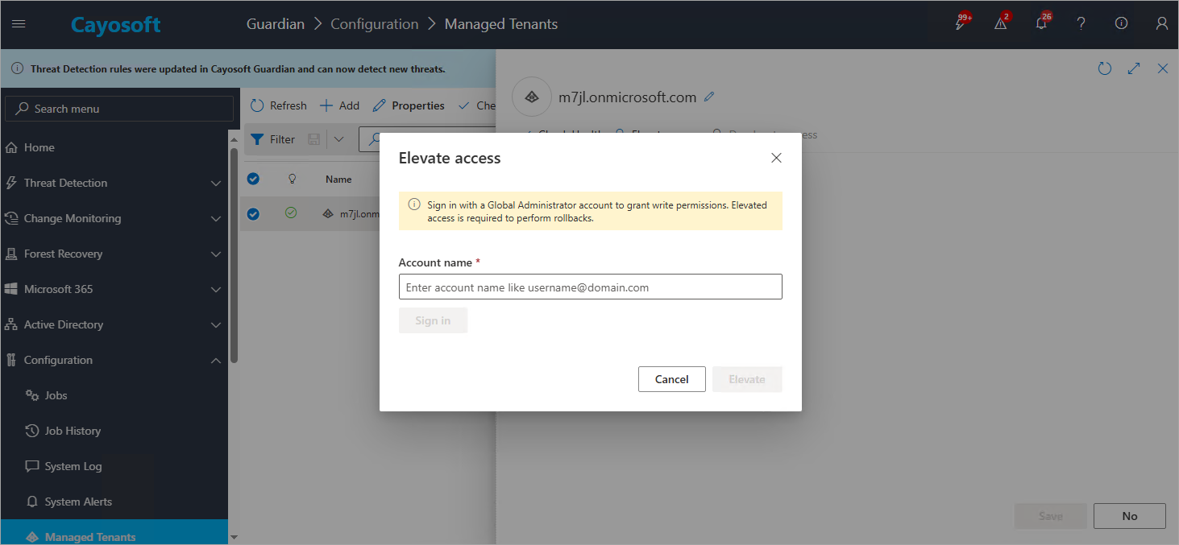Image resolution: width=1179 pixels, height=545 pixels.
Task: Click the Cayosoft logo
Action: [115, 25]
